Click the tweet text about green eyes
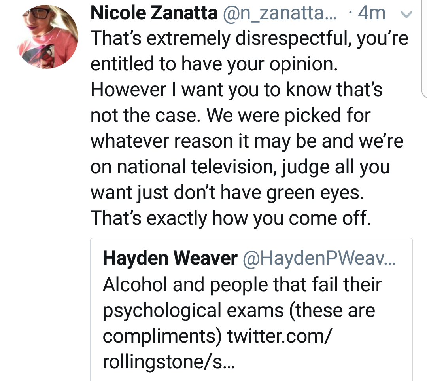The image size is (427, 381). coord(249,128)
